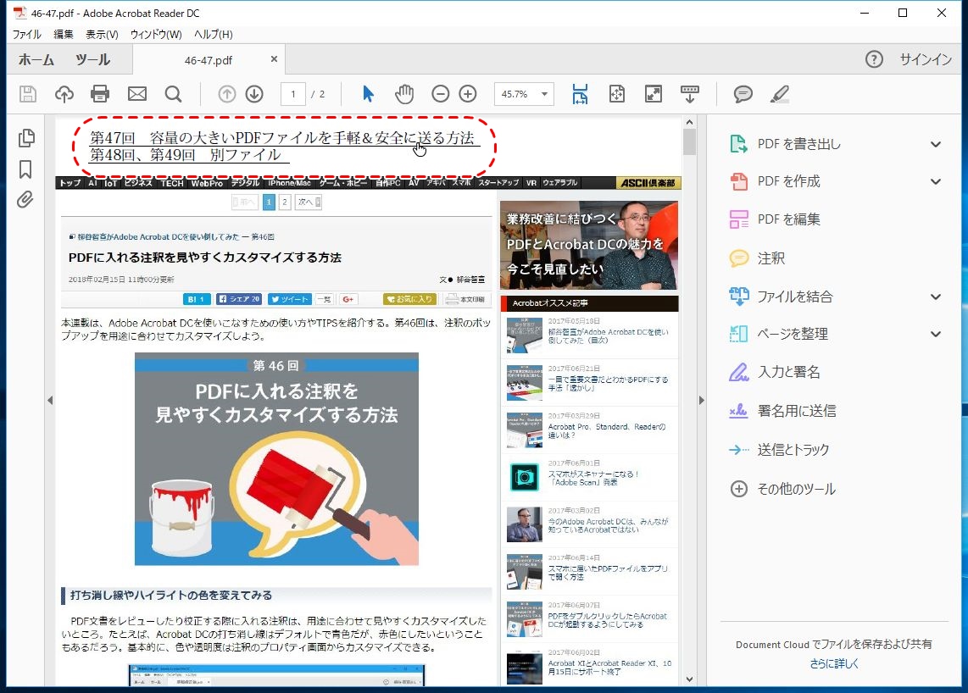Click the search magnifier icon
Image resolution: width=968 pixels, height=693 pixels.
point(173,94)
